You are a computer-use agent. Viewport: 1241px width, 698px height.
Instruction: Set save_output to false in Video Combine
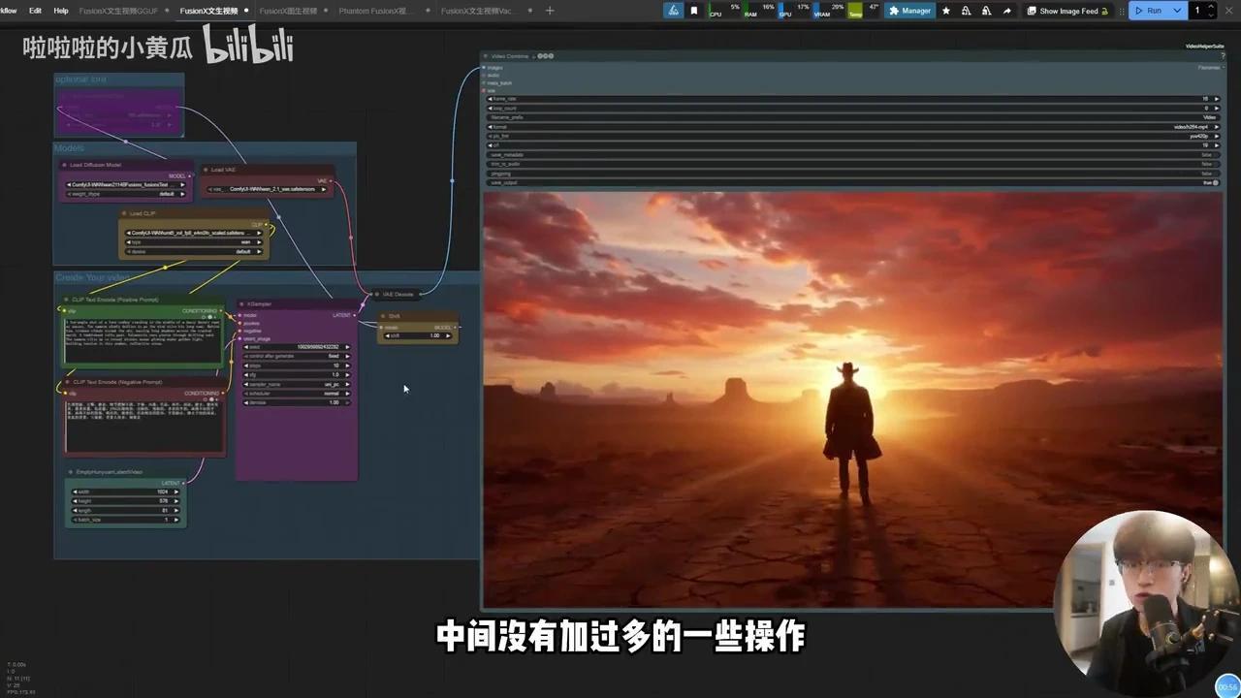1211,182
